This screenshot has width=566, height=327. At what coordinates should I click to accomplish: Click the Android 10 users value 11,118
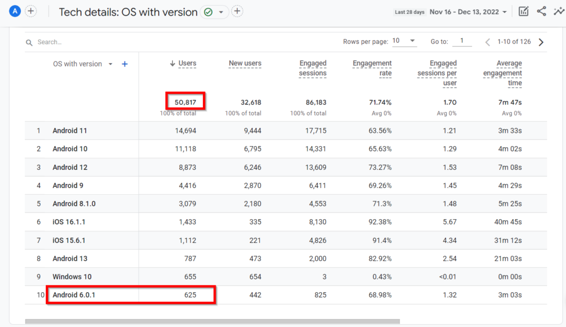coord(186,149)
